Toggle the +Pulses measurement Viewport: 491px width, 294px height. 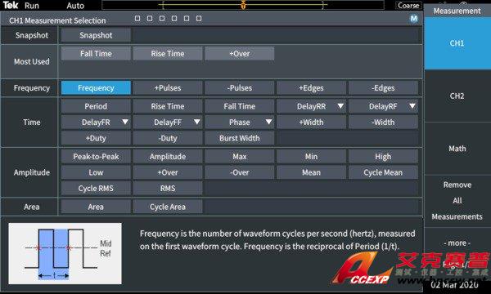(168, 88)
